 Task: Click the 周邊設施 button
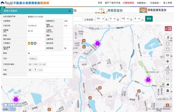click(33, 59)
